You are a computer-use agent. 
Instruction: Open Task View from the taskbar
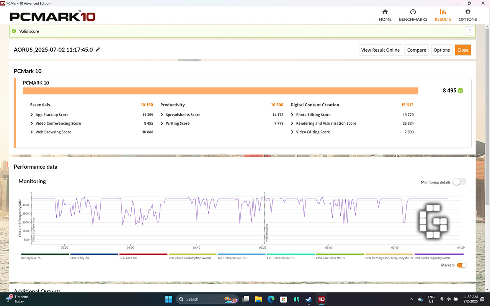point(246,299)
